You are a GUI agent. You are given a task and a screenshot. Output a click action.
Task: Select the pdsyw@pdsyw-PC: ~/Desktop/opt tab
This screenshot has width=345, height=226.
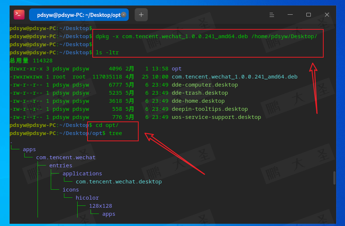[79, 15]
